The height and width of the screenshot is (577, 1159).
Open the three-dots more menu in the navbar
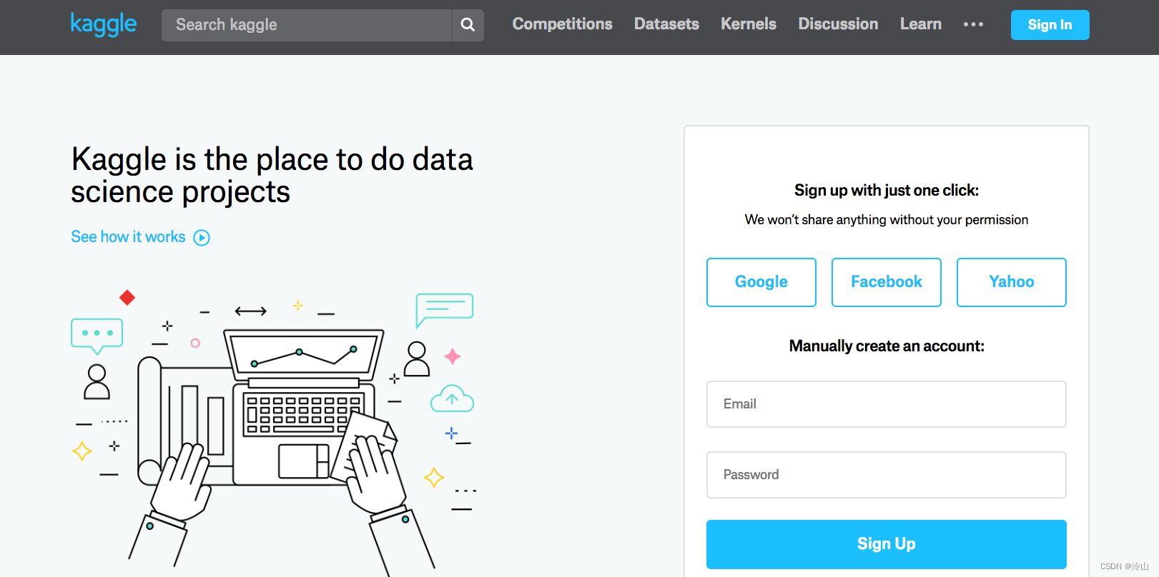pyautogui.click(x=973, y=24)
